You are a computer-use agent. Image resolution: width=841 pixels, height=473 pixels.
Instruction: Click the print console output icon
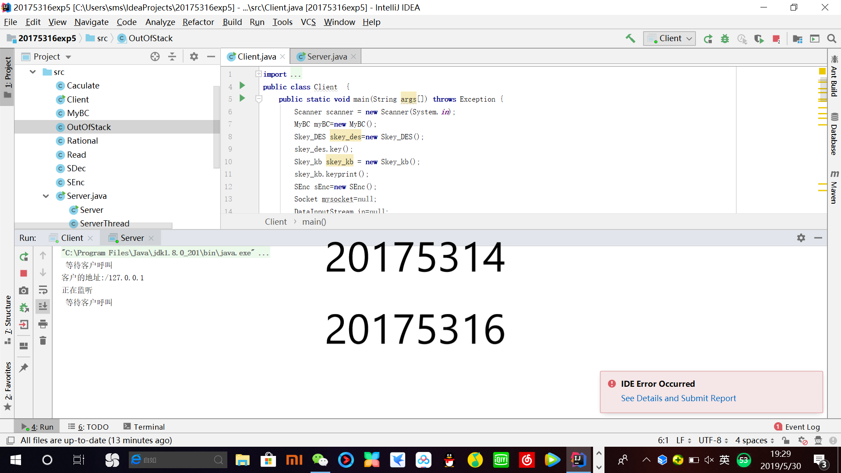(42, 324)
